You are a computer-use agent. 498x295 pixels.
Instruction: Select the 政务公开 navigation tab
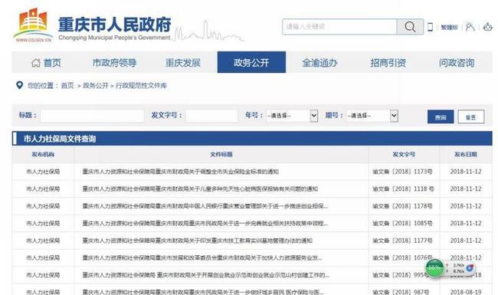(x=251, y=62)
